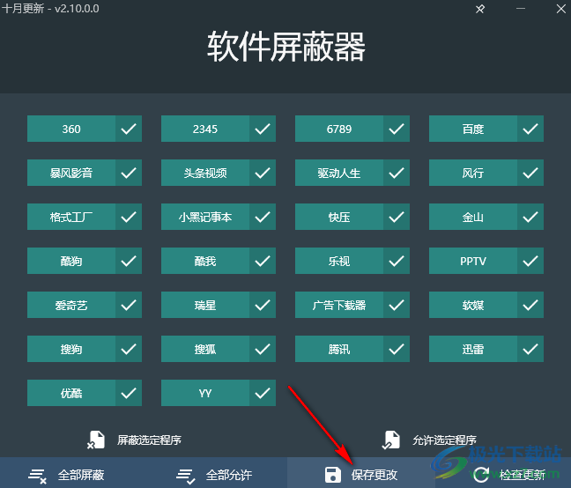Uncheck the 6789 checkmark box

point(397,129)
